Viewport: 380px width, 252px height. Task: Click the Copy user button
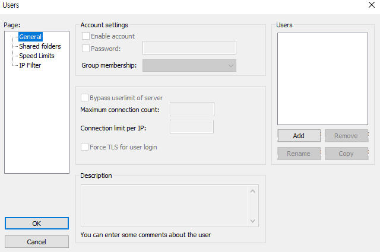pyautogui.click(x=346, y=154)
